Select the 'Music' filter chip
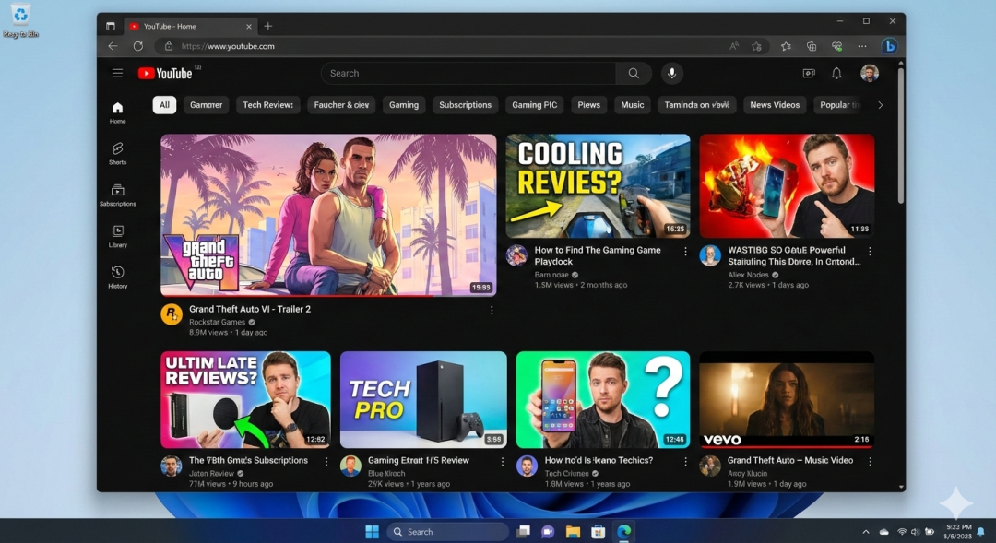 pos(633,105)
